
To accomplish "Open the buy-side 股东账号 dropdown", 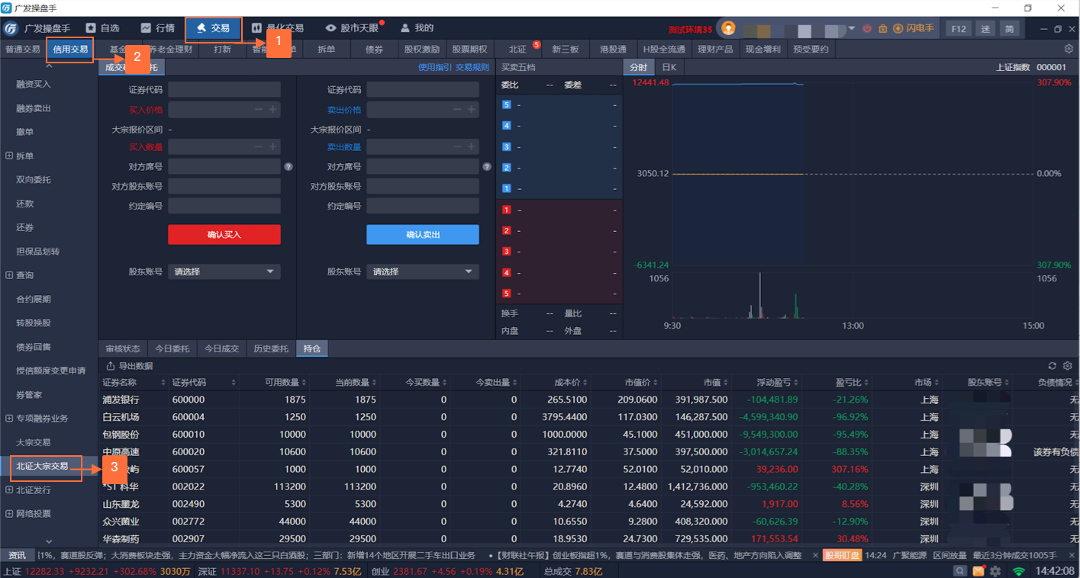I will pos(224,271).
